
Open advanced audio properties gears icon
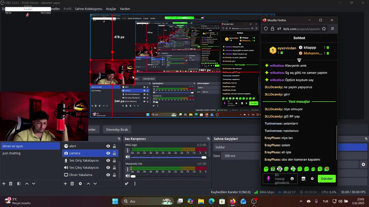tap(127, 184)
